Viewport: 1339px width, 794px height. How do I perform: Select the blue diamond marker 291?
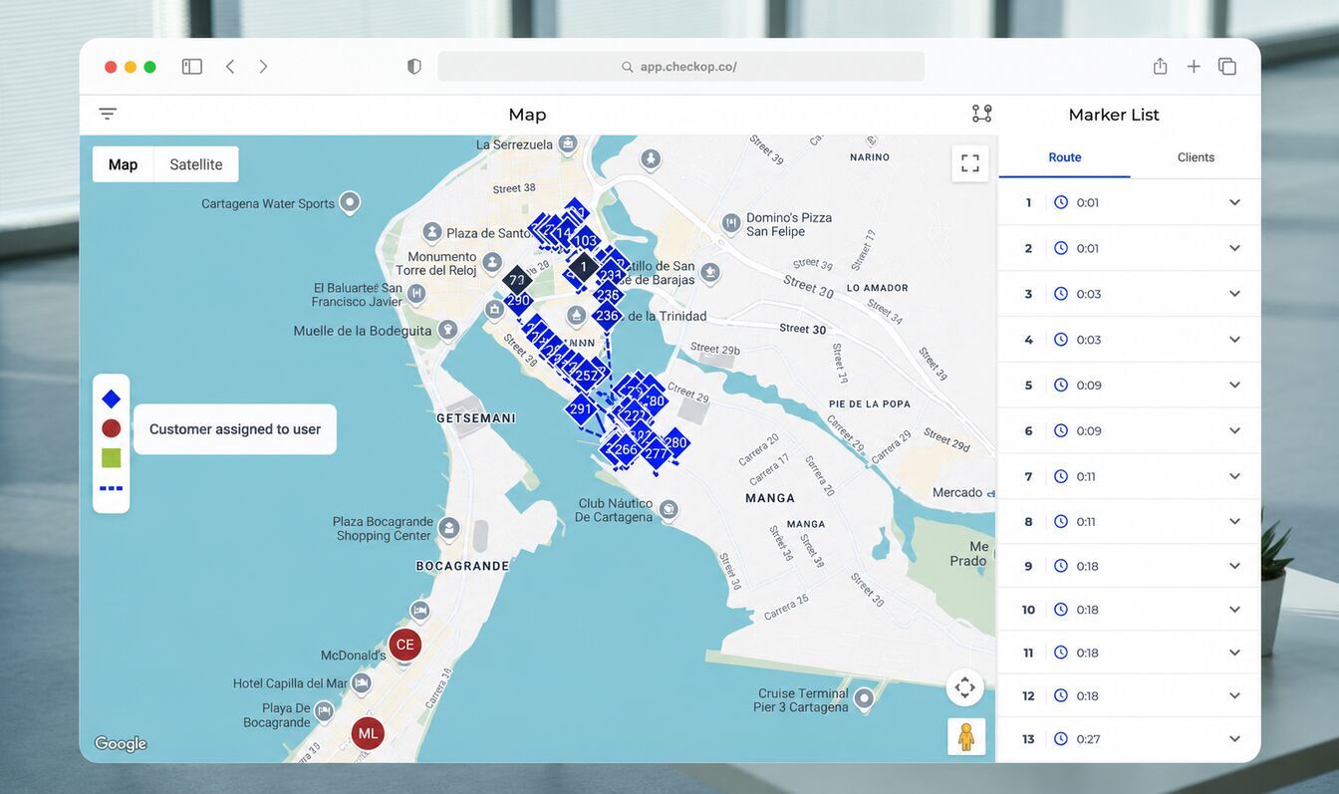[581, 408]
